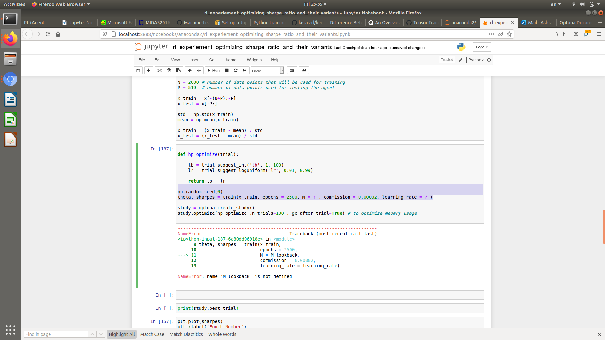
Task: Restart the kernel with the refresh icon
Action: click(x=235, y=70)
